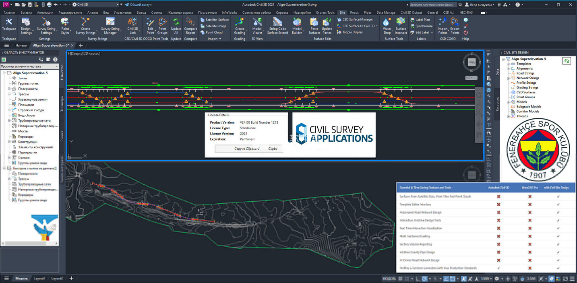Open Surface Intersect tool
Viewport: 577px width, 283px height.
pyautogui.click(x=401, y=25)
